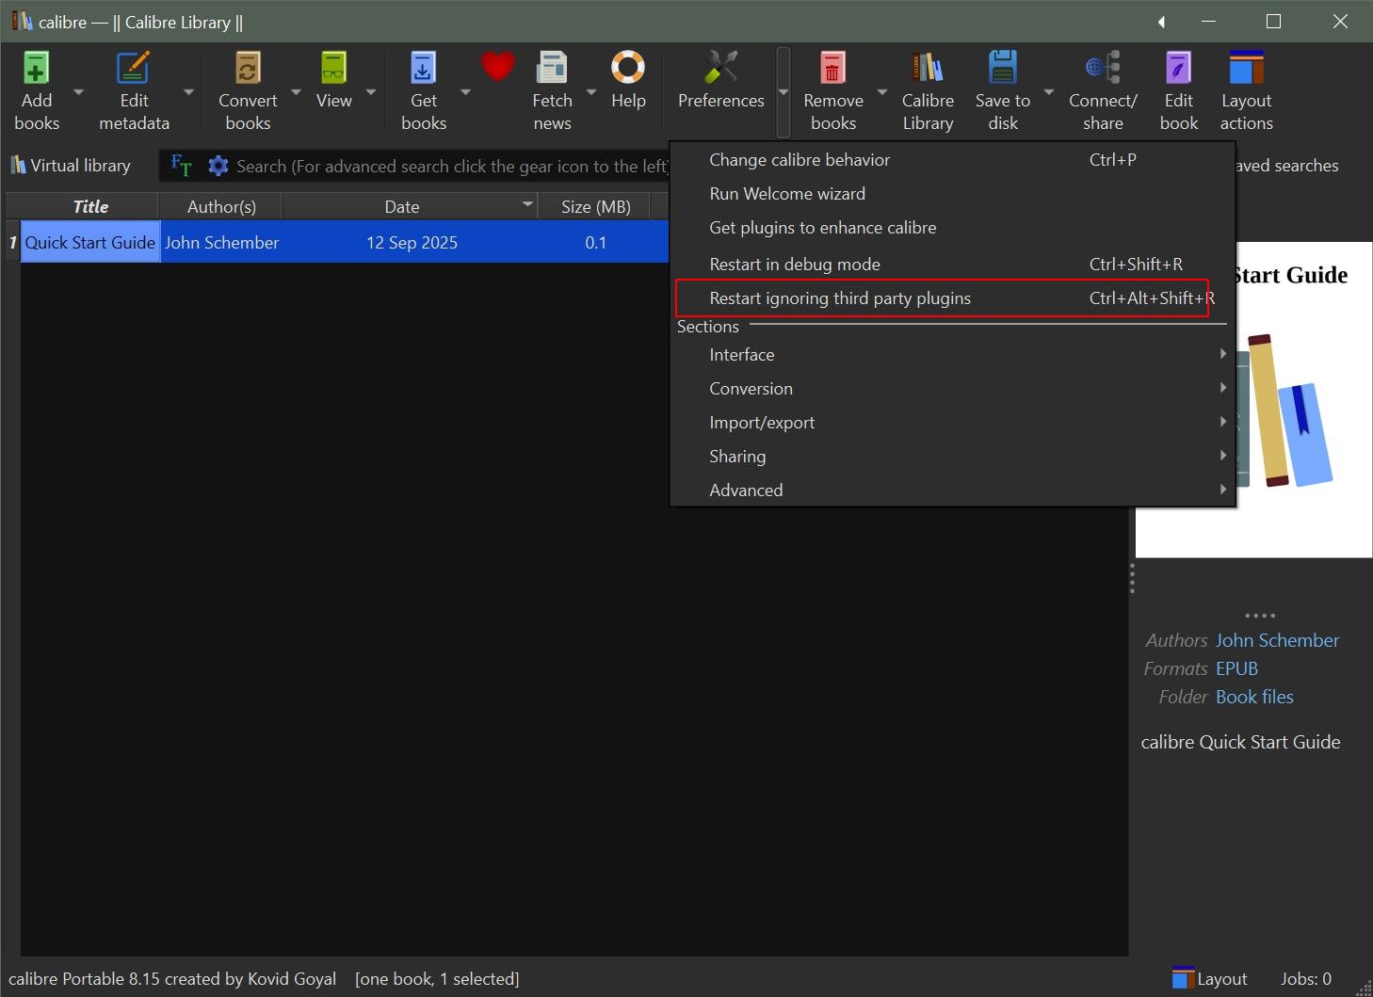Select the Quick Start Guide title cell
The width and height of the screenshot is (1373, 997).
tap(90, 242)
